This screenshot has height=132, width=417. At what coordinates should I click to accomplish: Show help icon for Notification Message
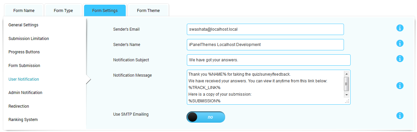tap(400, 86)
